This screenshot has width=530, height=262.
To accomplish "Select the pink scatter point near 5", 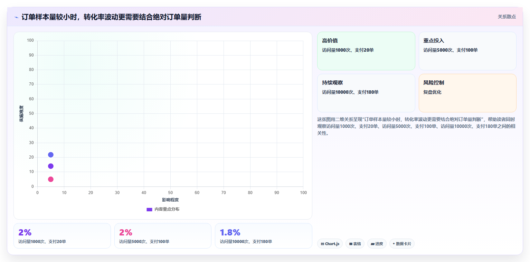I will tap(51, 179).
